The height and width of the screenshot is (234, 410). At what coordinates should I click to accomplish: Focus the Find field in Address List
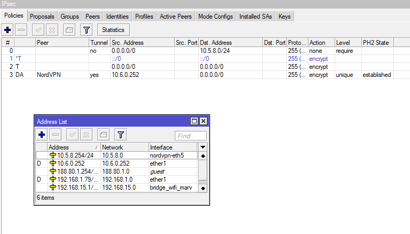(191, 136)
